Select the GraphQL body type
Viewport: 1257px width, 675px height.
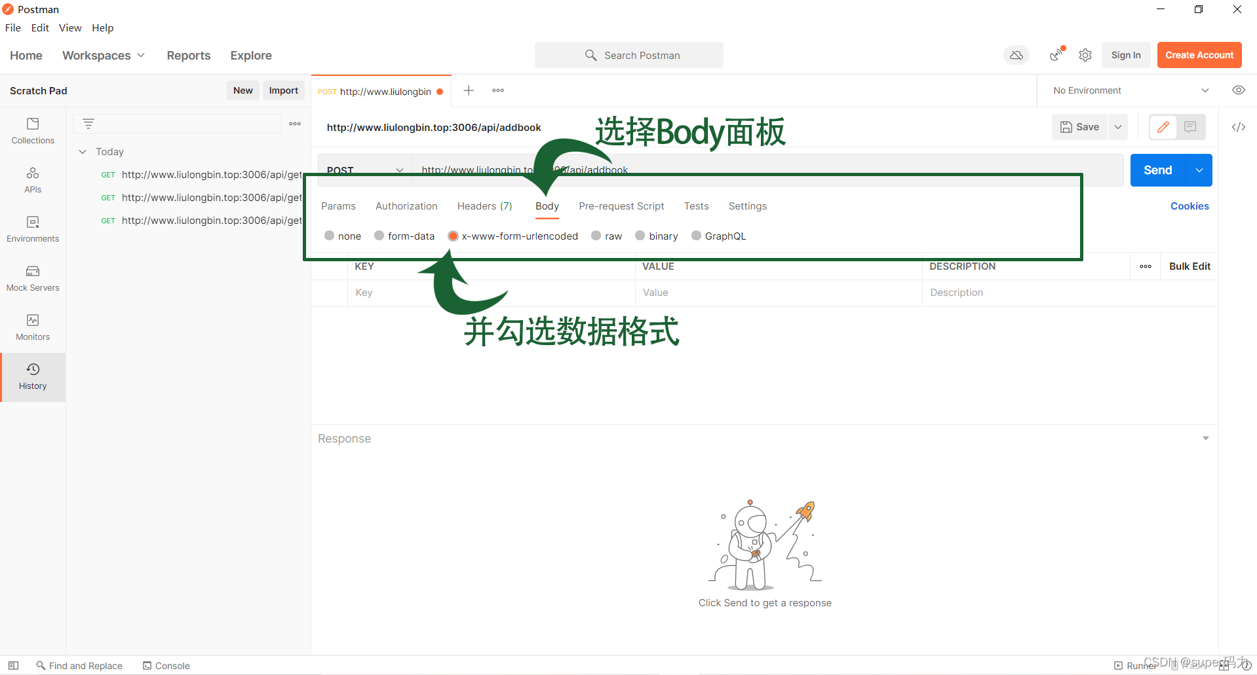tap(696, 236)
